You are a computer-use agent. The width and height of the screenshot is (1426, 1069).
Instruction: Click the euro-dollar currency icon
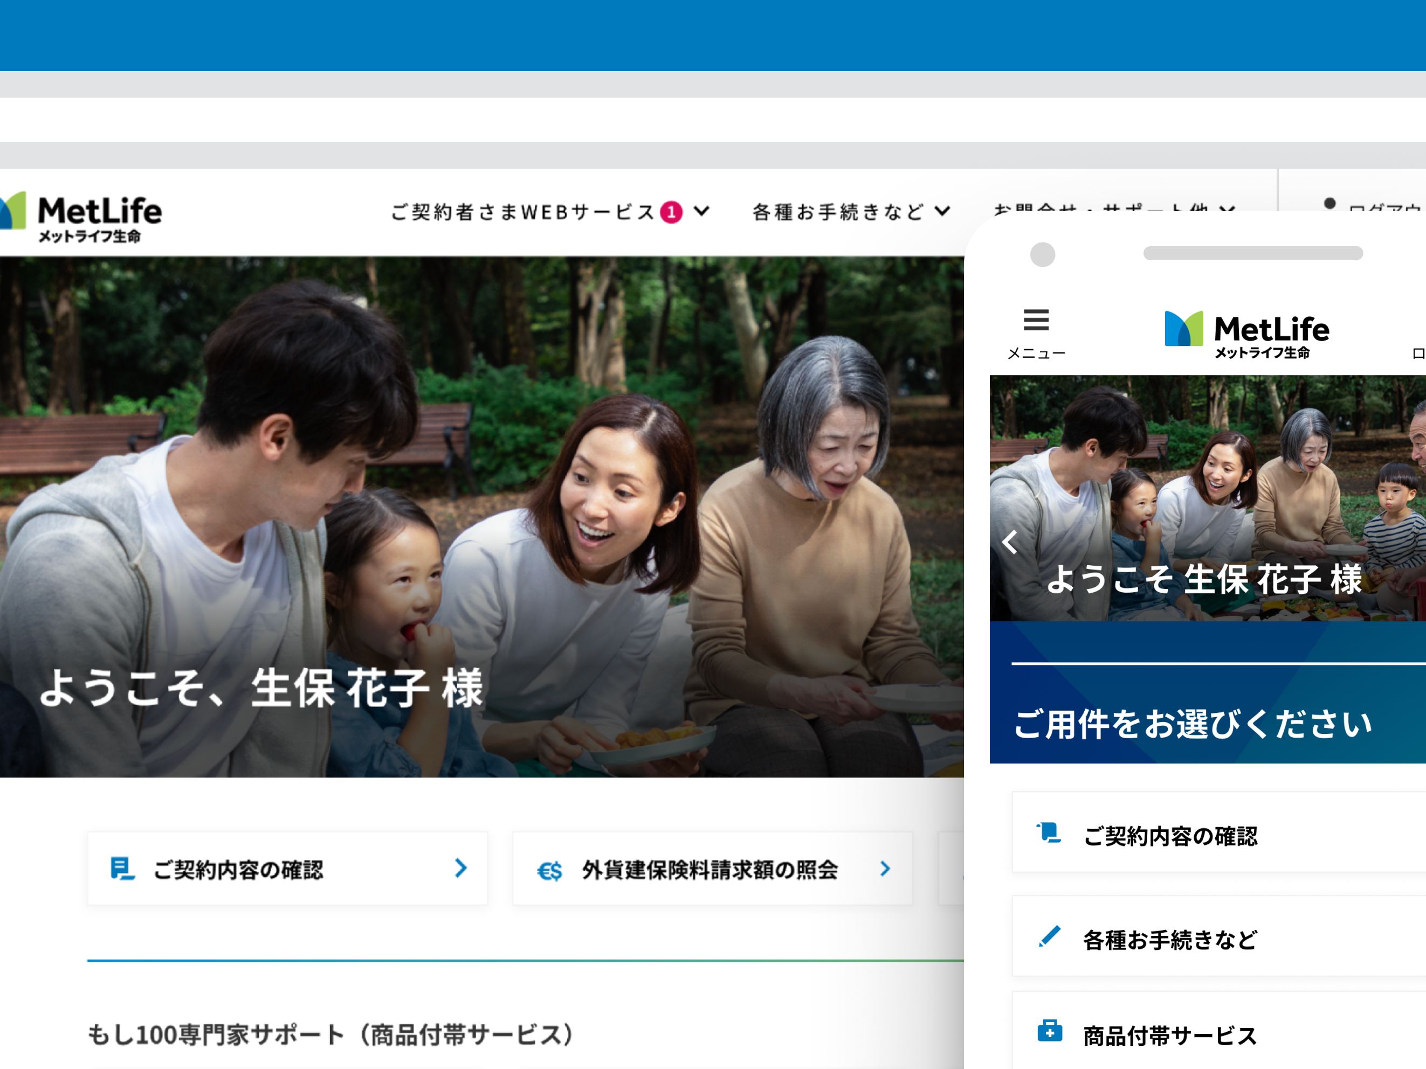point(549,871)
